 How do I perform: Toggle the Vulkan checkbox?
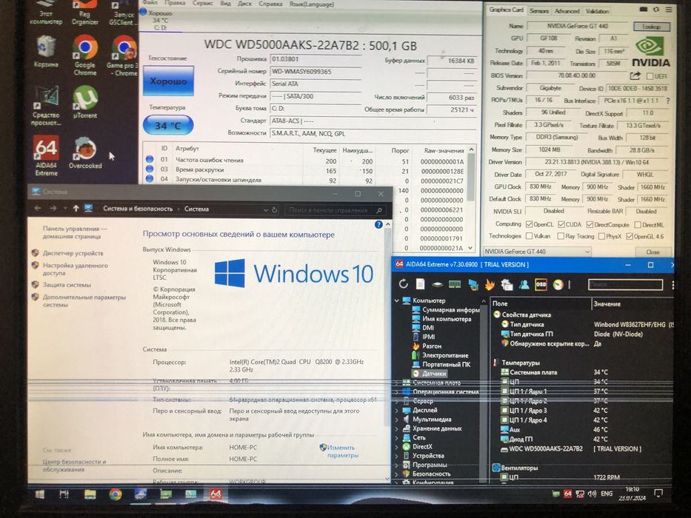530,236
